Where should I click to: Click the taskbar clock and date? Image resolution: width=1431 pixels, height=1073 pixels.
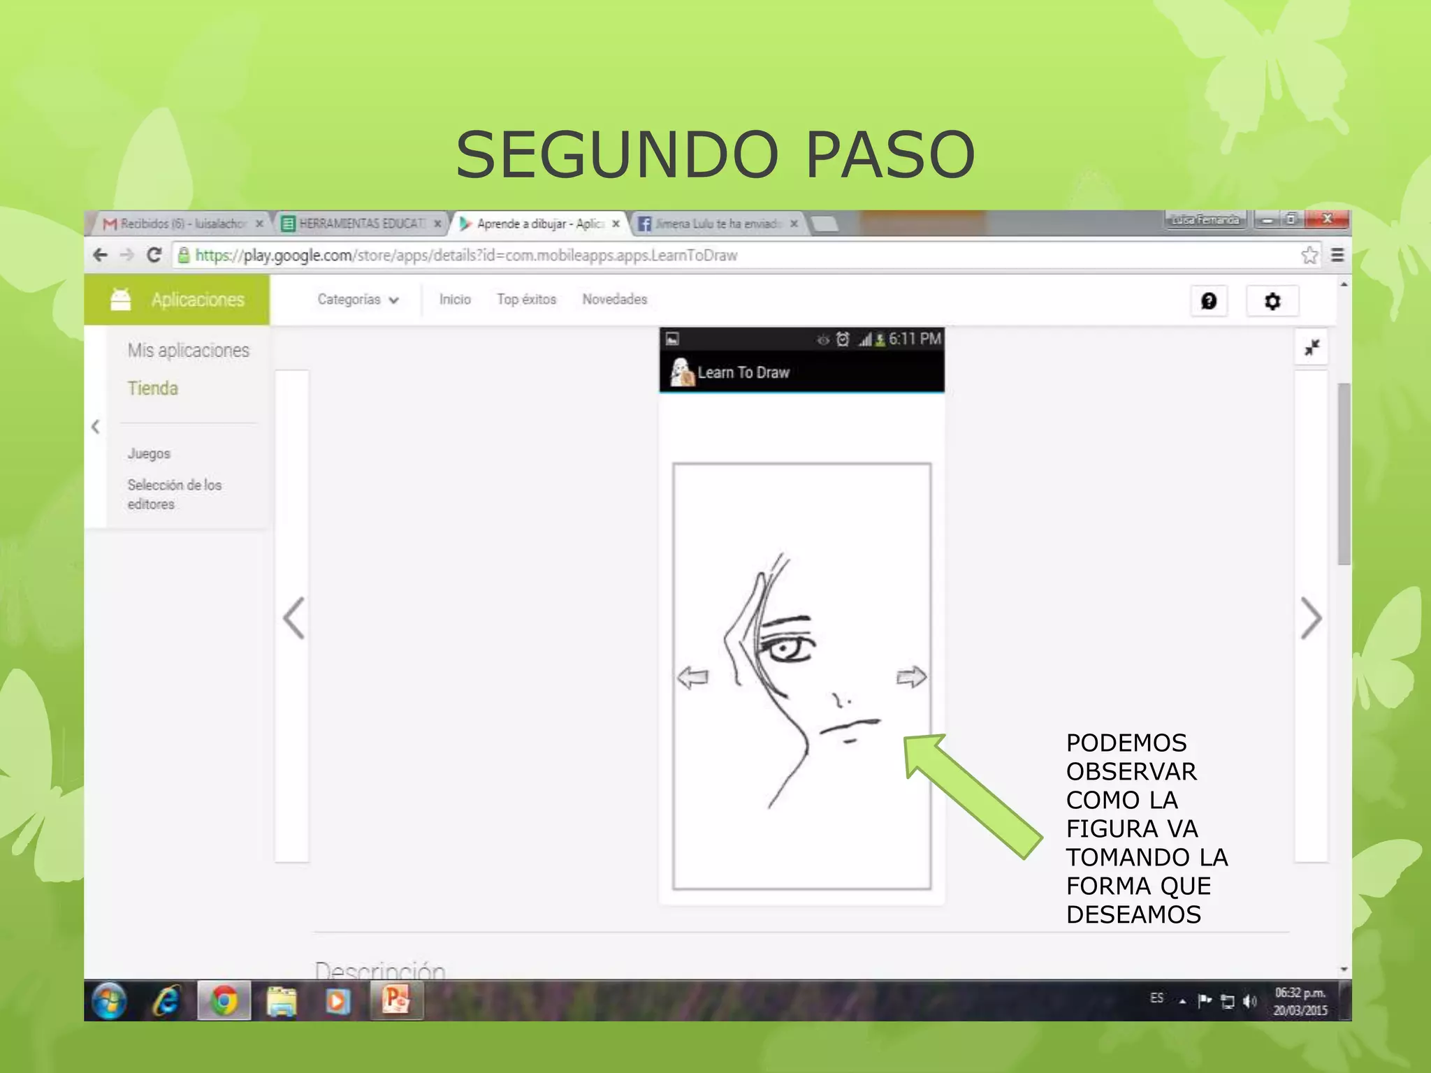[x=1300, y=1002]
